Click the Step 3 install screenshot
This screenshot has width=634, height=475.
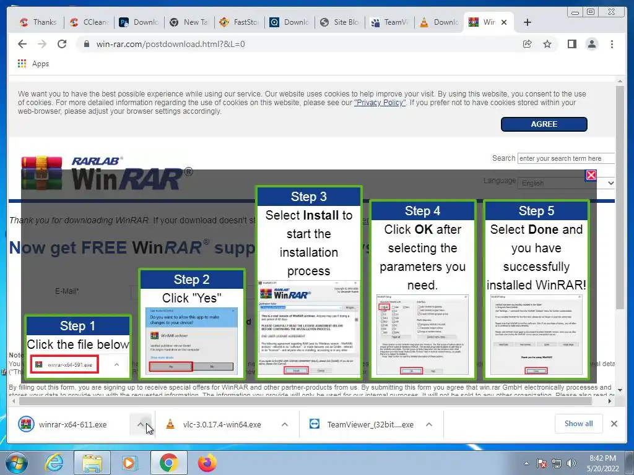point(309,328)
